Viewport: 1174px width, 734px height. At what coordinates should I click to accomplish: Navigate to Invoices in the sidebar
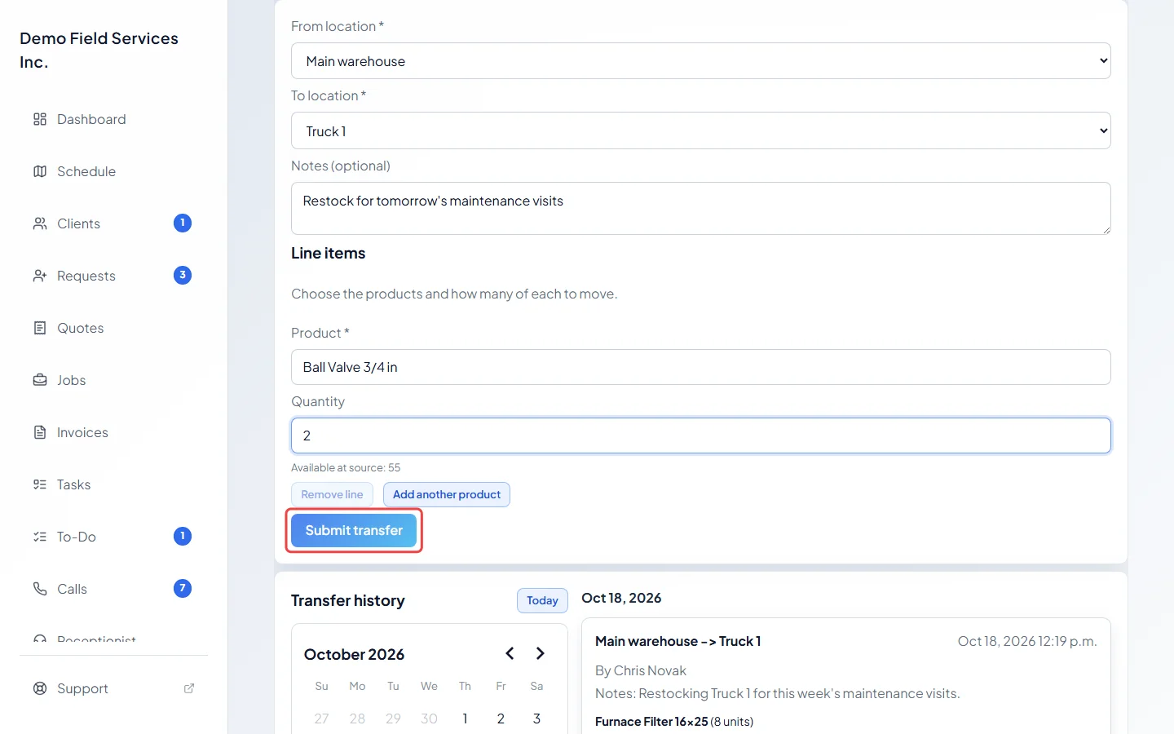click(114, 432)
